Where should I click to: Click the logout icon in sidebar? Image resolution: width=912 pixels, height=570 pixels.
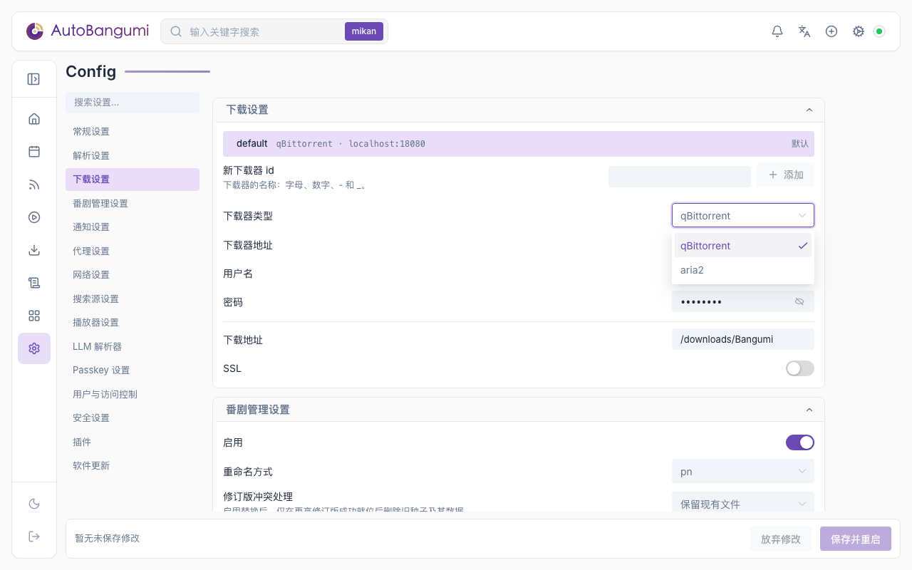34,537
